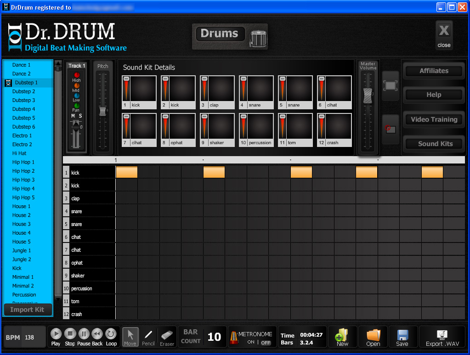Click the window icon with red mark
The height and width of the screenshot is (355, 470).
pyautogui.click(x=391, y=129)
